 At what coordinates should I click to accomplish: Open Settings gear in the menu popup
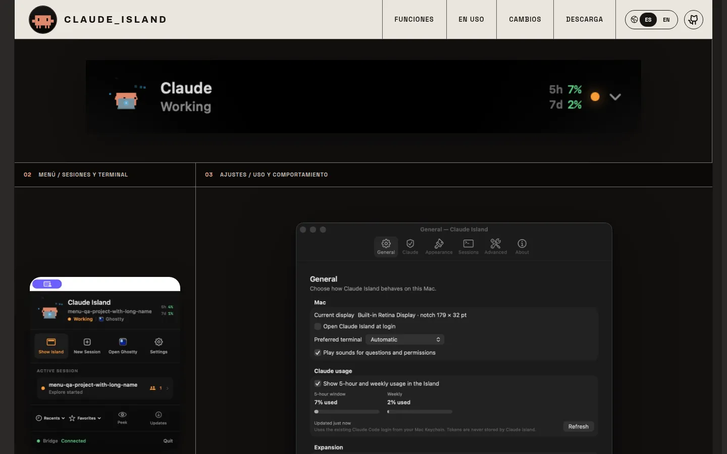tap(159, 342)
